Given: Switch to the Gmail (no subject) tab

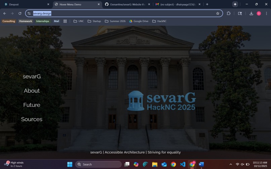Looking at the screenshot, I should 178,4.
